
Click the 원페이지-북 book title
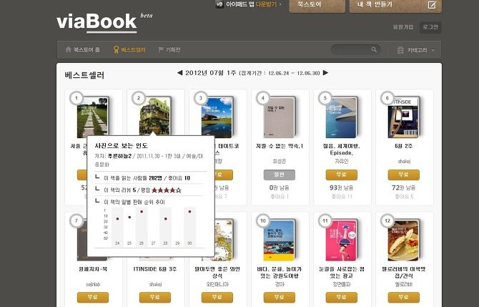(92, 269)
